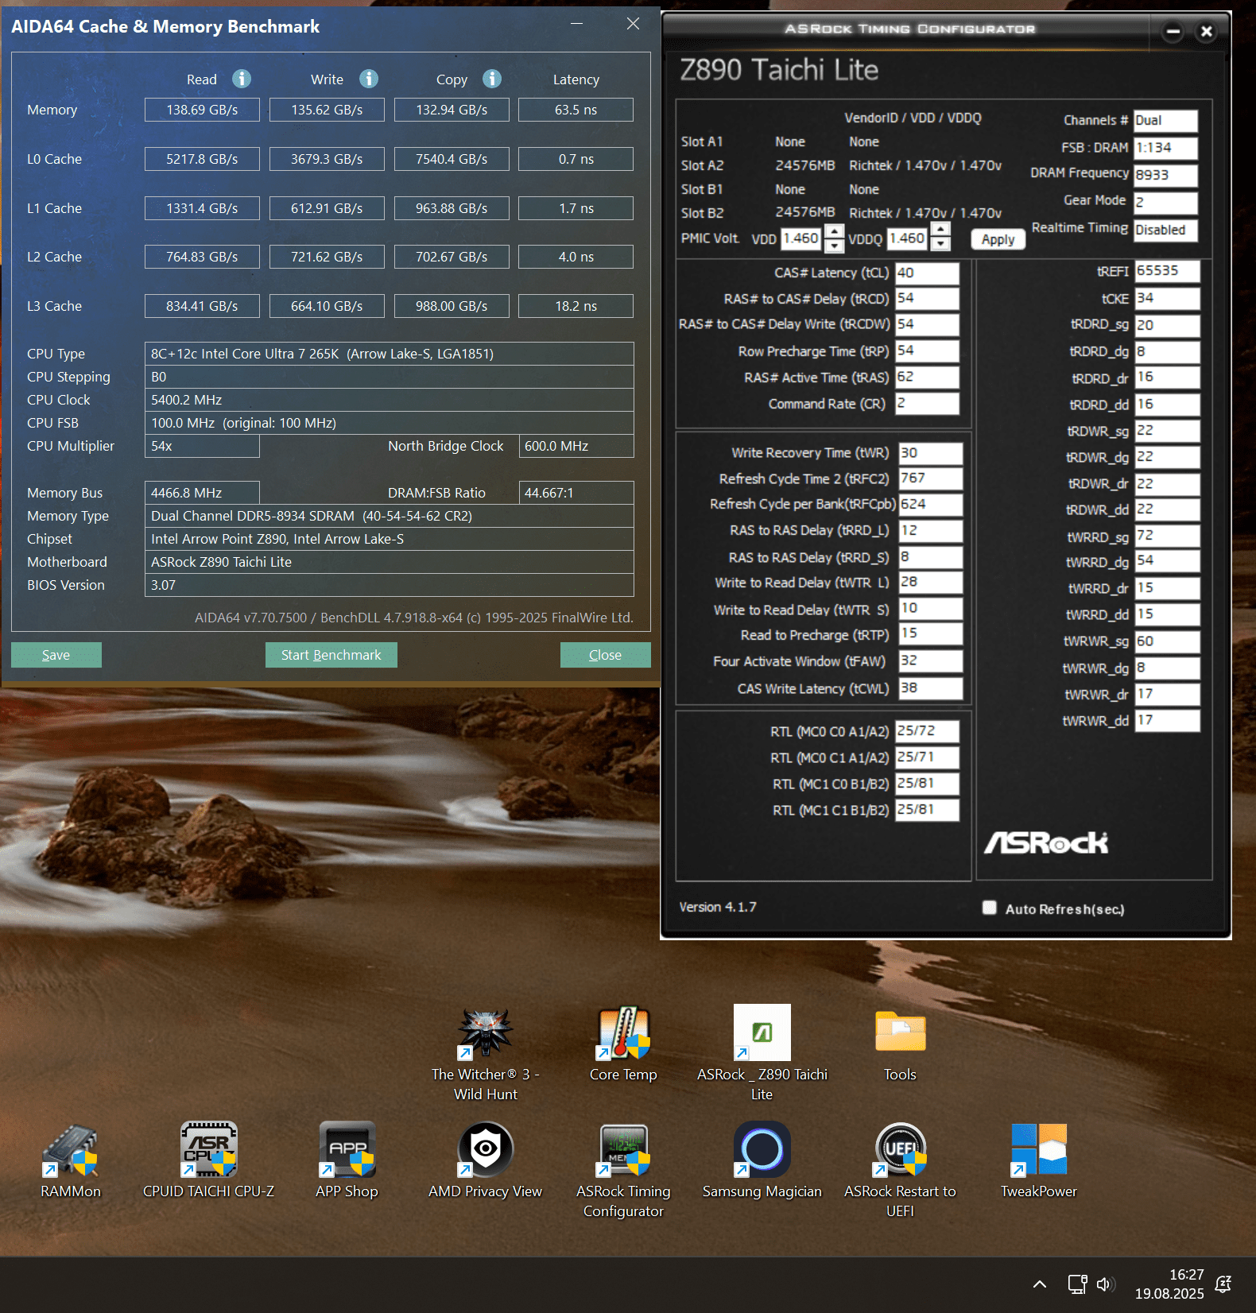
Task: Click the CPU Type value field
Action: tap(390, 354)
